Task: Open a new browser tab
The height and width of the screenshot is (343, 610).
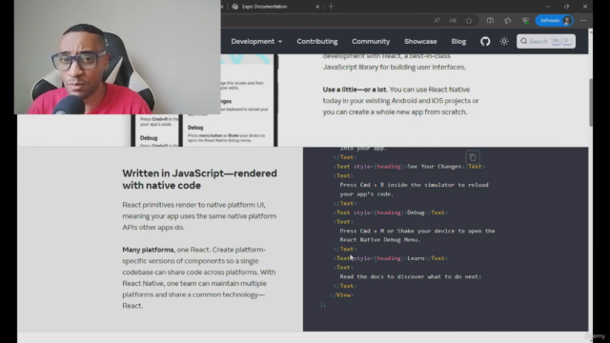Action: click(331, 7)
